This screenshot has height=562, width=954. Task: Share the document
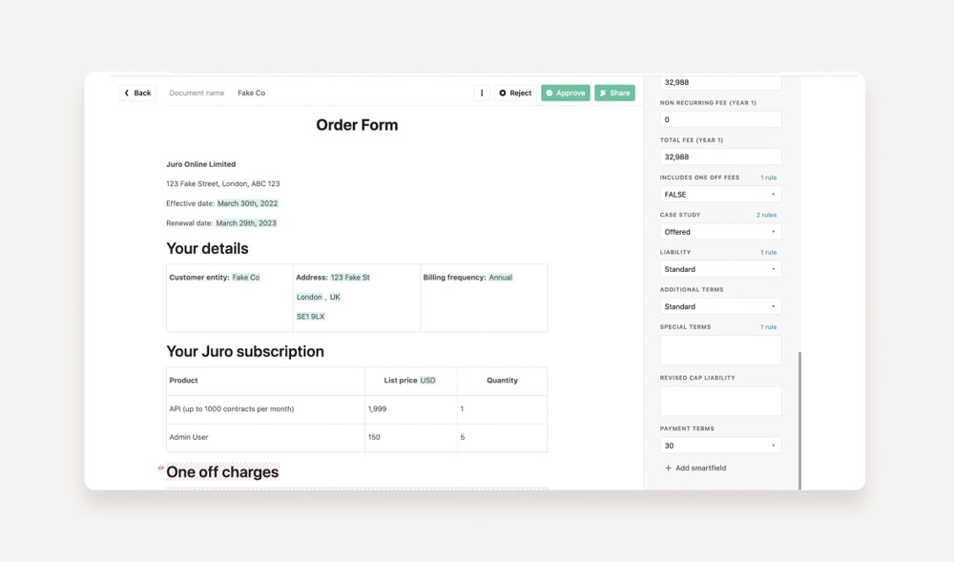tap(614, 94)
